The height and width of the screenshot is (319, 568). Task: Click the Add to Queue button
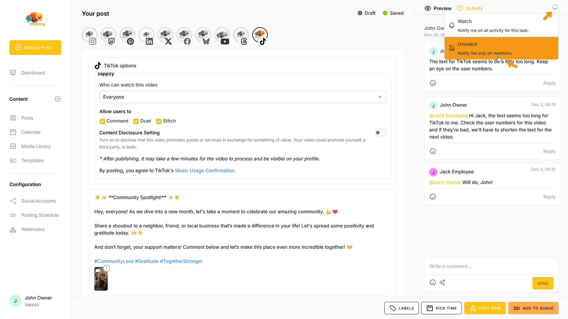(533, 308)
